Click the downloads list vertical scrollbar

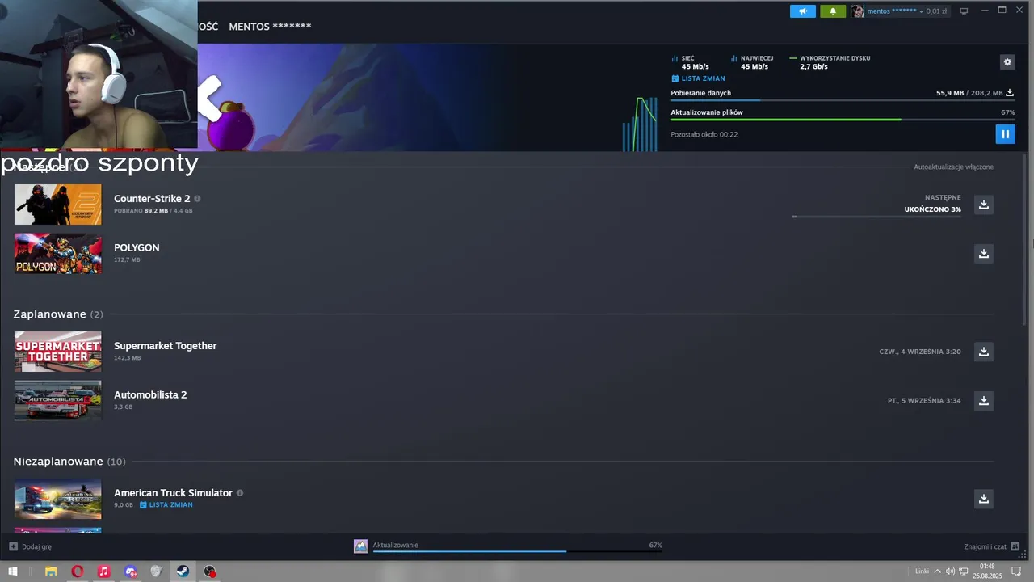tap(1025, 238)
